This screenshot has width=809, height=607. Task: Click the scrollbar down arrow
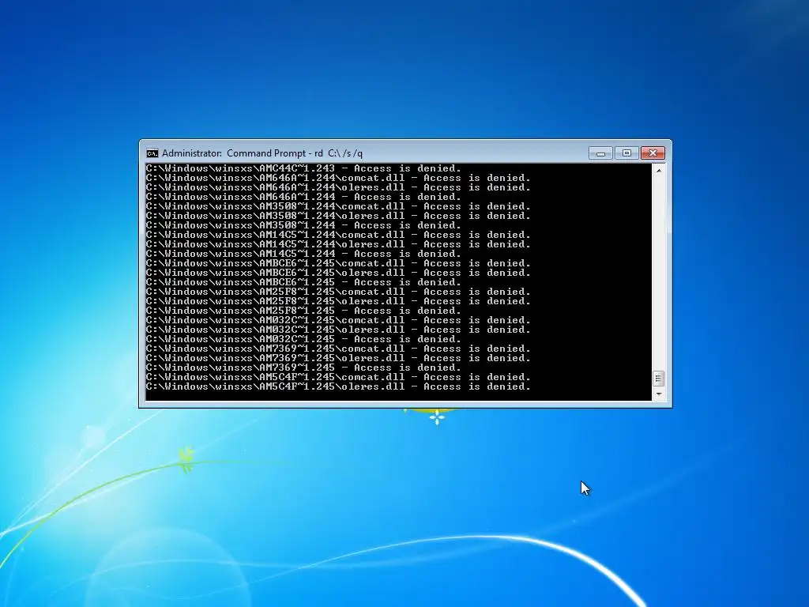658,394
